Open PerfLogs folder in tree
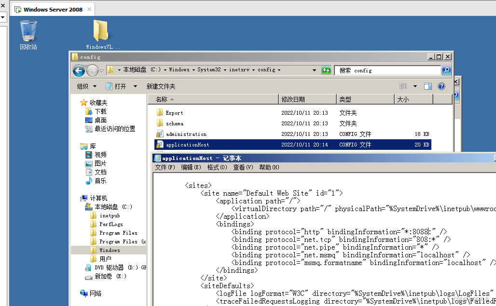496x306 pixels. [x=111, y=224]
